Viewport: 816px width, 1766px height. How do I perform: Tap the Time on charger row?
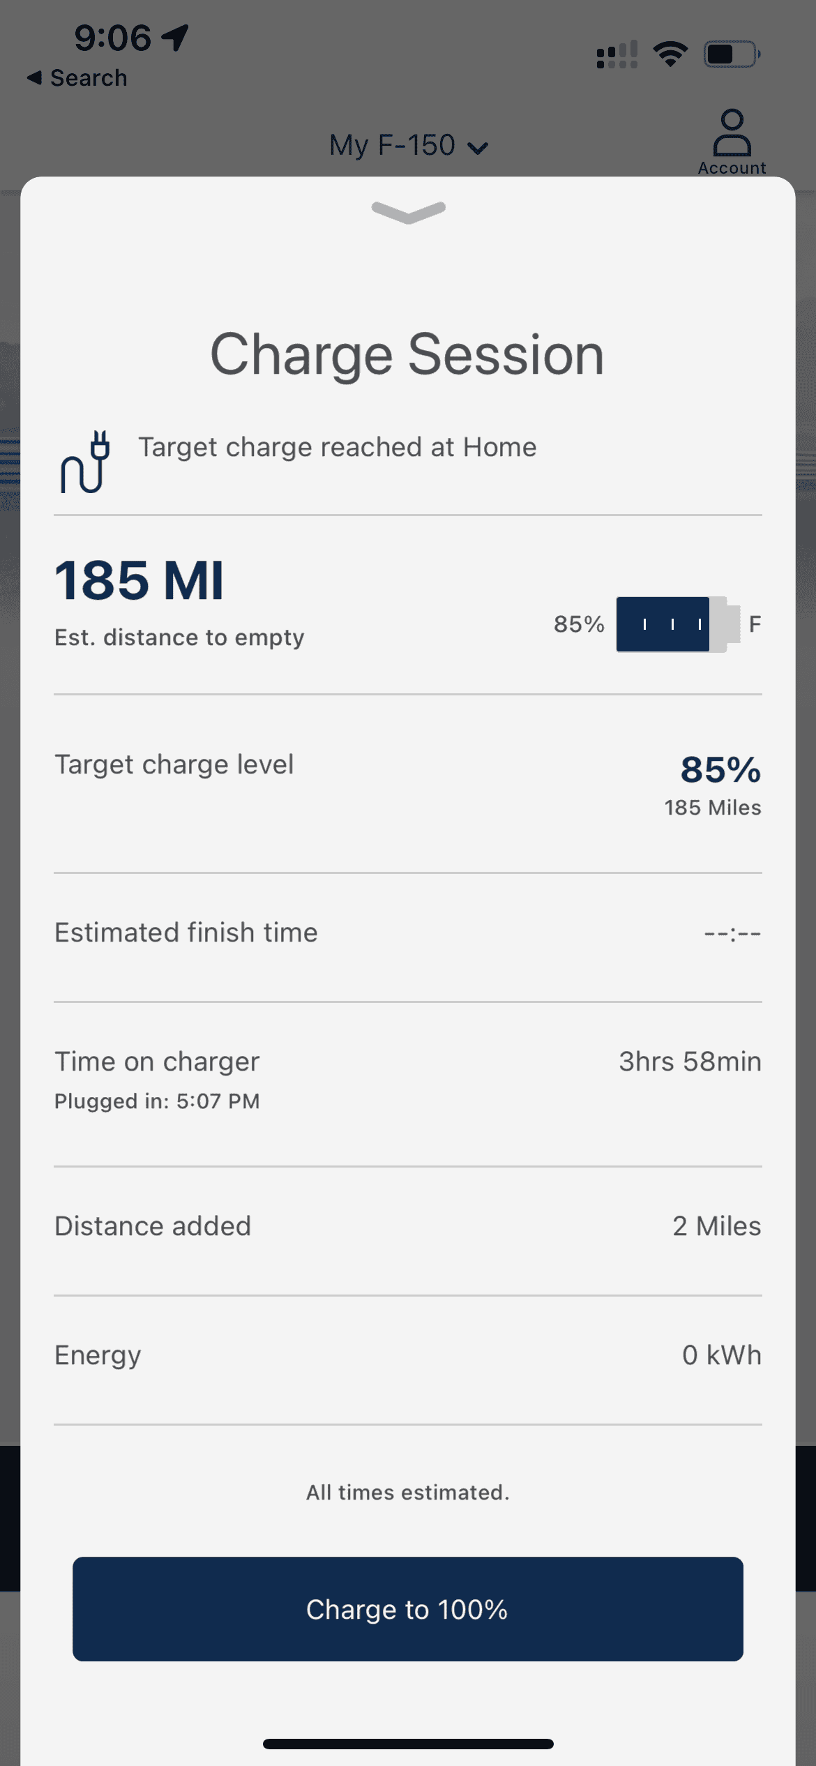tap(408, 1078)
